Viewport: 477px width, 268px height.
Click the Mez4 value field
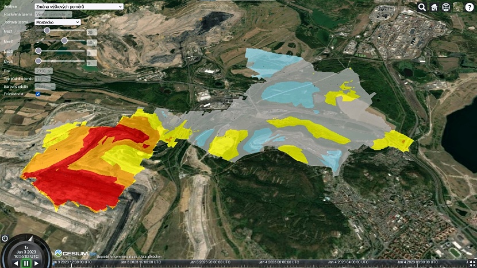pos(91,63)
